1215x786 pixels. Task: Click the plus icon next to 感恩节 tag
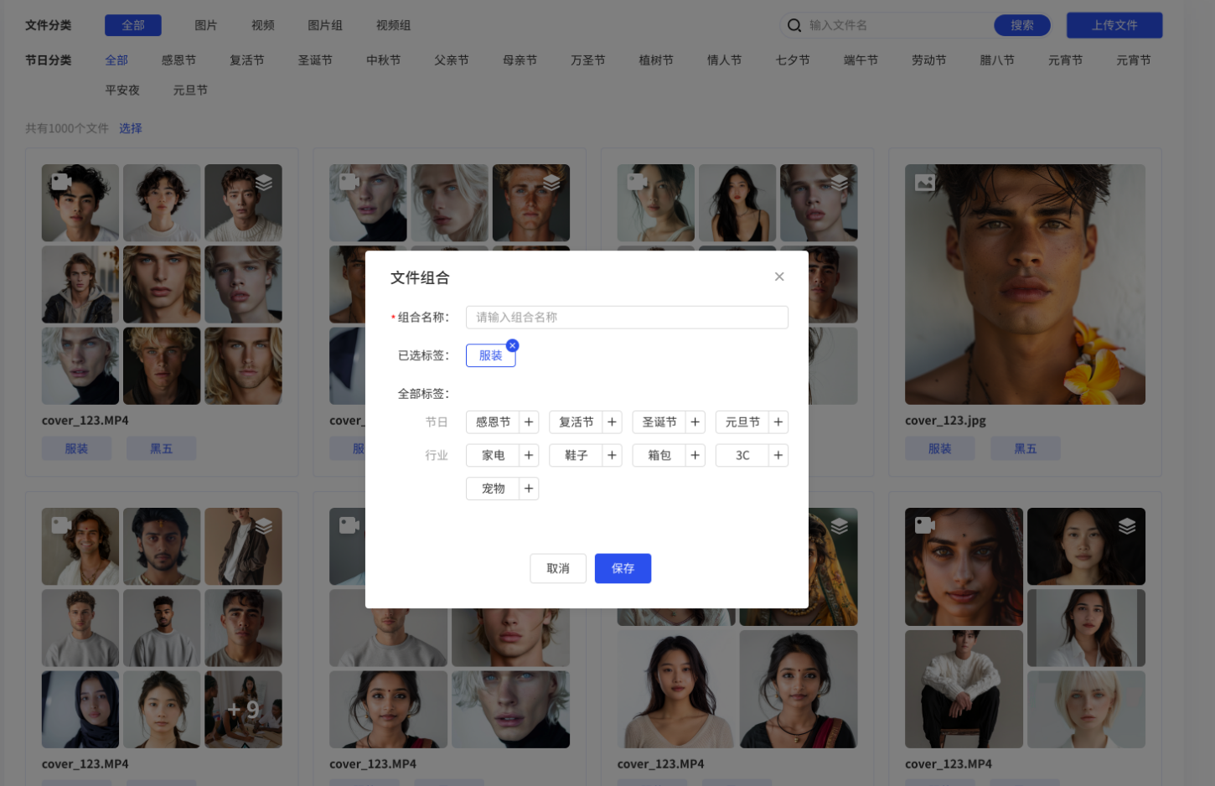tap(529, 422)
